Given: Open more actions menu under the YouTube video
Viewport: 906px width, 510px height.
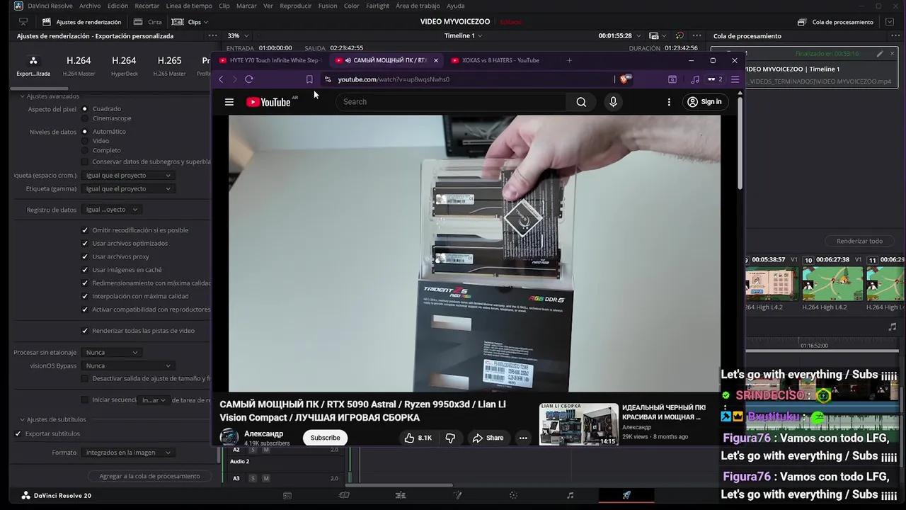Looking at the screenshot, I should pyautogui.click(x=523, y=438).
